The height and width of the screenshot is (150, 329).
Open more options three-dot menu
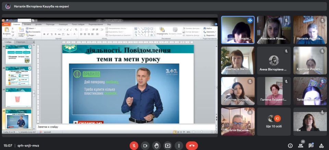click(x=179, y=146)
